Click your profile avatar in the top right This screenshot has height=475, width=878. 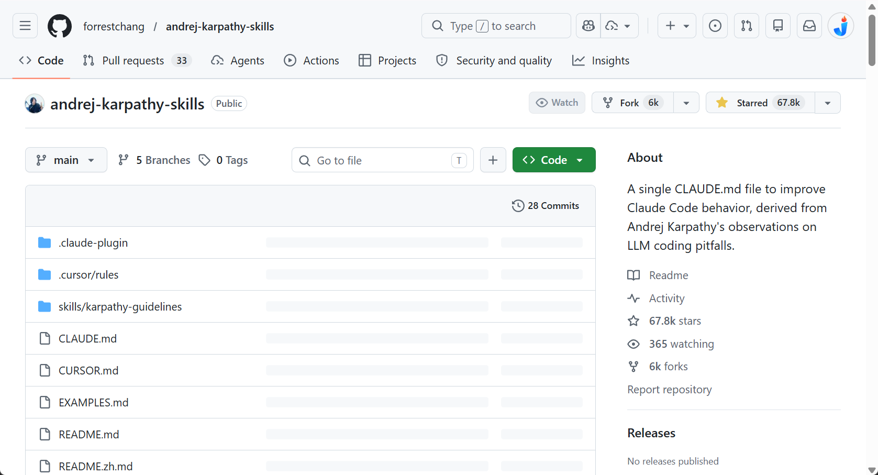(841, 26)
